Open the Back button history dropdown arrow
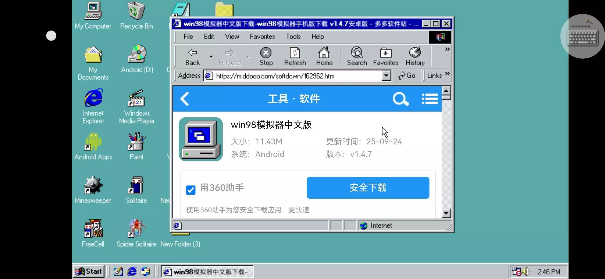605x279 pixels. tap(211, 56)
